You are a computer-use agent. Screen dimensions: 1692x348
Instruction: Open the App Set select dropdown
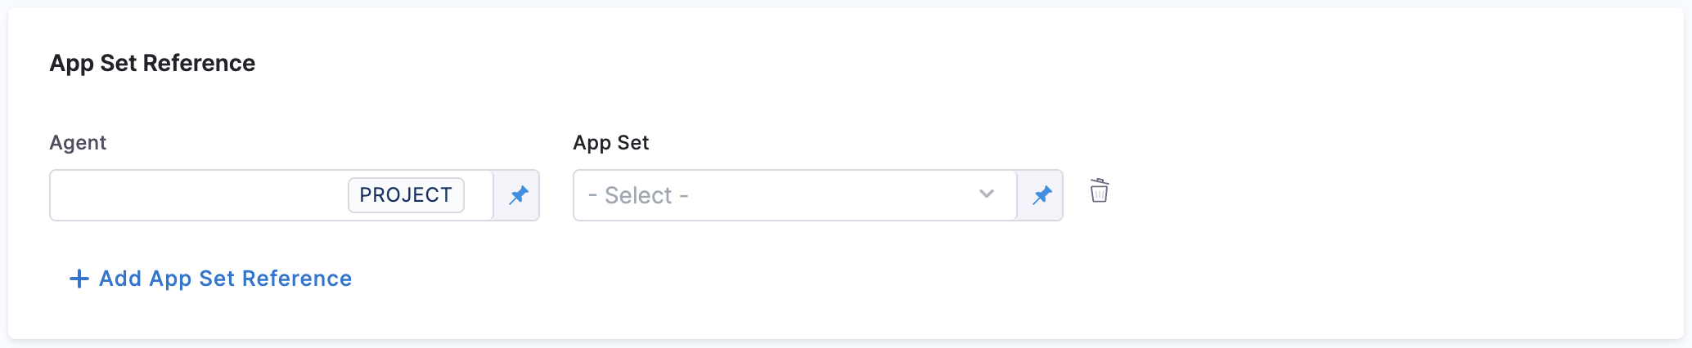(x=794, y=195)
